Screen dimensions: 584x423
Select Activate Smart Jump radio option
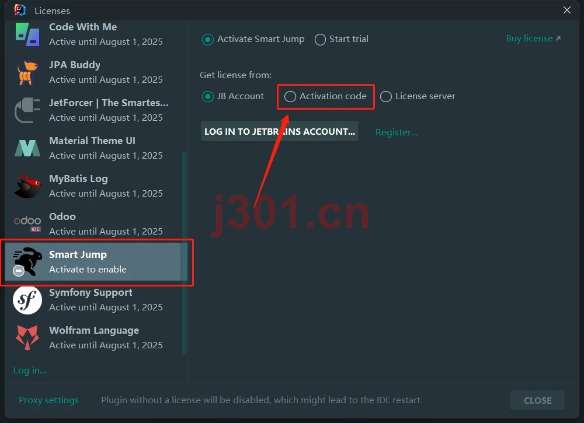(x=253, y=39)
